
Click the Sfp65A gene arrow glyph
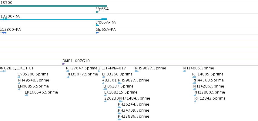(97, 12)
